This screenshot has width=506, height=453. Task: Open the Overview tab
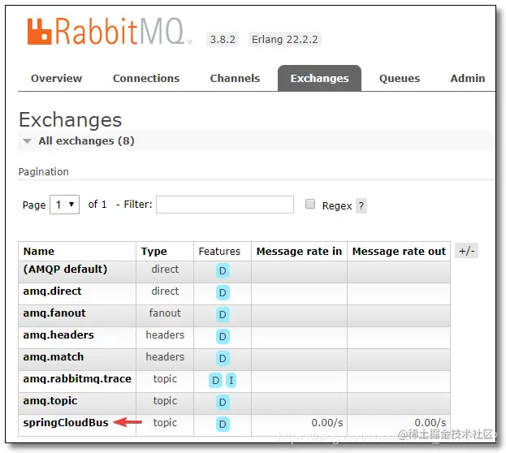click(x=57, y=79)
